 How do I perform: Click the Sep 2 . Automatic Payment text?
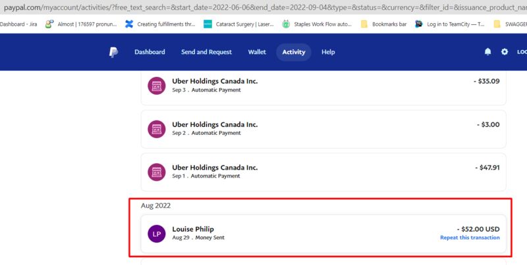[206, 133]
